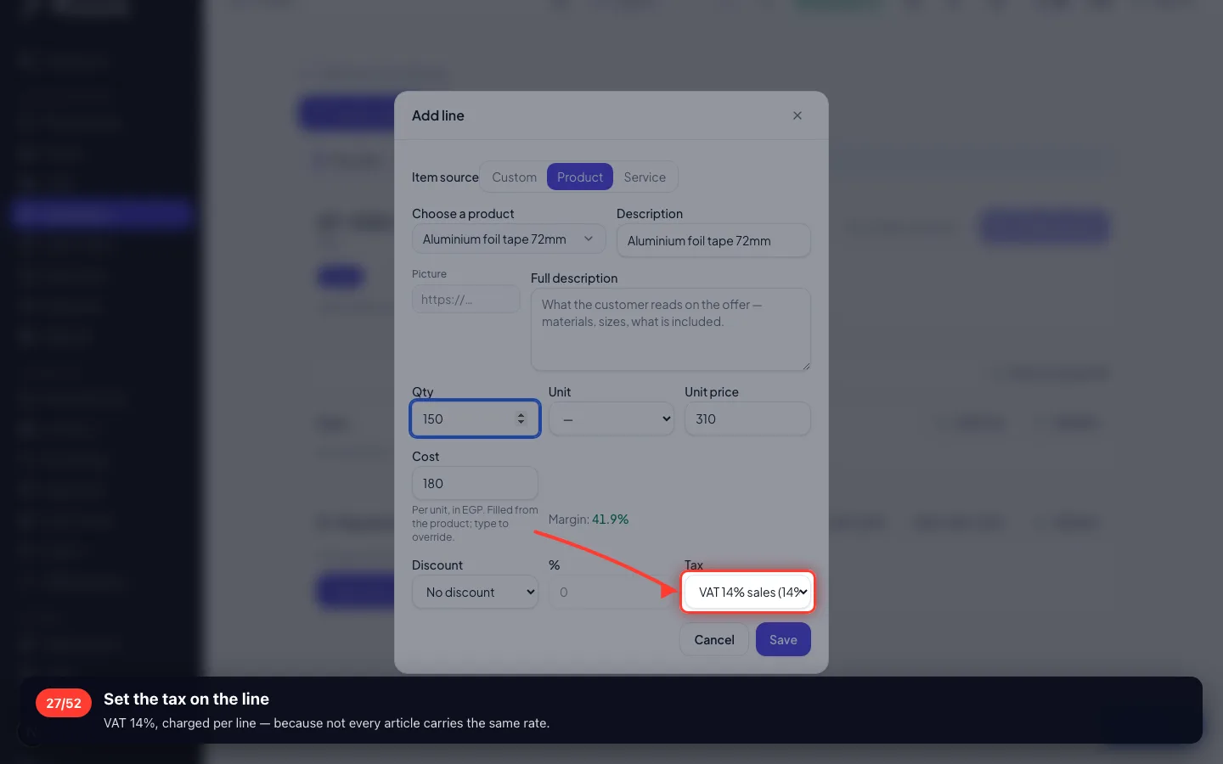Click the Cost input field

click(475, 483)
